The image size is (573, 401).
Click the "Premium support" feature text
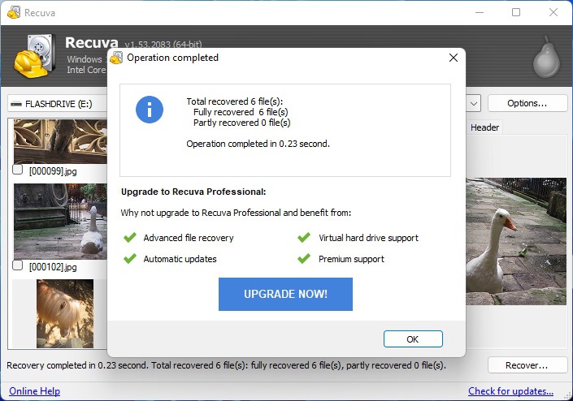[351, 259]
